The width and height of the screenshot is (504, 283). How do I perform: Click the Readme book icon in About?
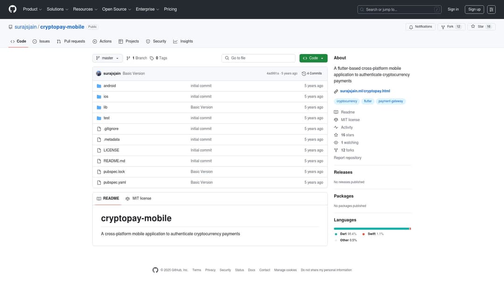(x=336, y=112)
